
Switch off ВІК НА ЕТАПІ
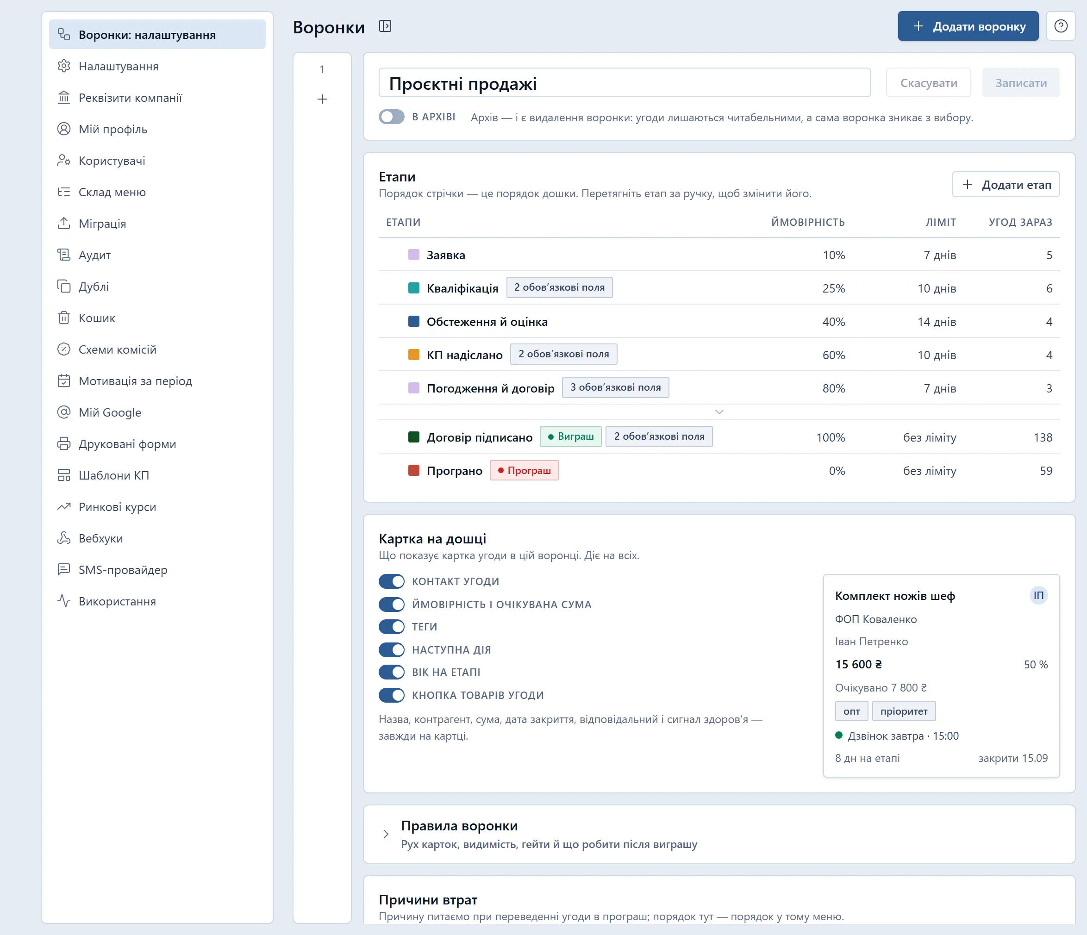pos(391,672)
